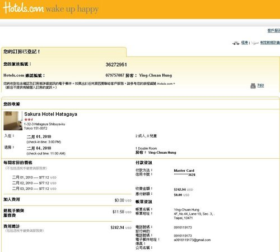The height and width of the screenshot is (252, 280).
Task: Click the 列印 print link
Action: pos(260,85)
